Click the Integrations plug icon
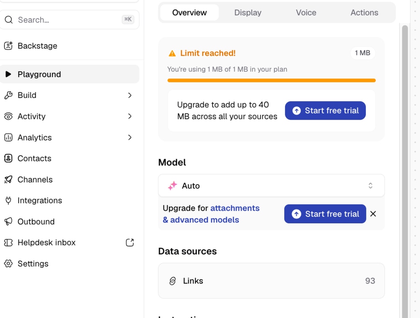The image size is (420, 318). tap(8, 200)
